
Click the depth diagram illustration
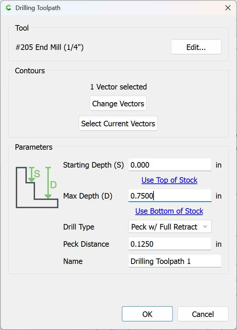(x=37, y=188)
